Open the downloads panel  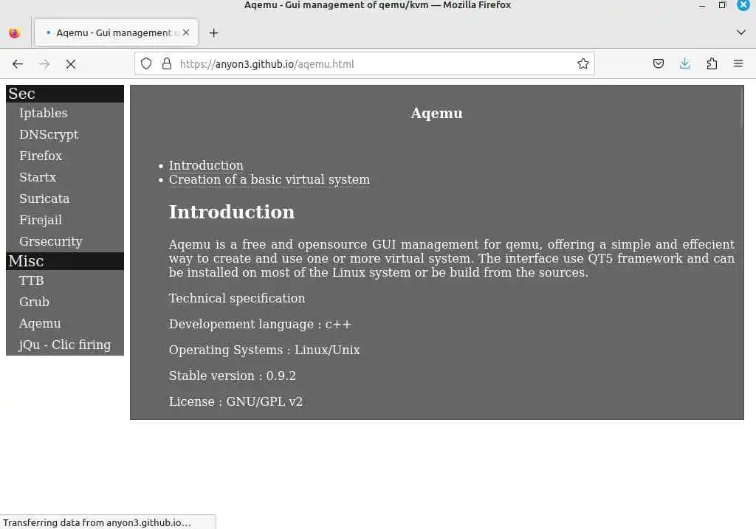point(684,63)
